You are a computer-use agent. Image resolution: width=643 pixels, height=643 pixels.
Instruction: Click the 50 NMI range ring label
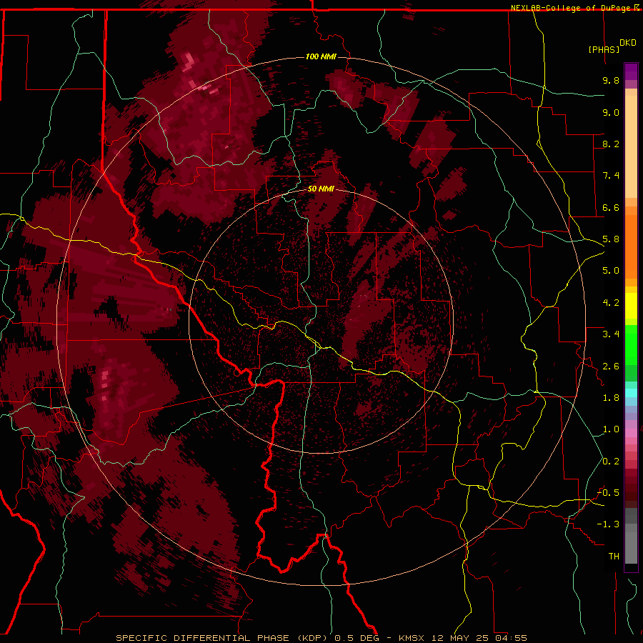[x=321, y=189]
